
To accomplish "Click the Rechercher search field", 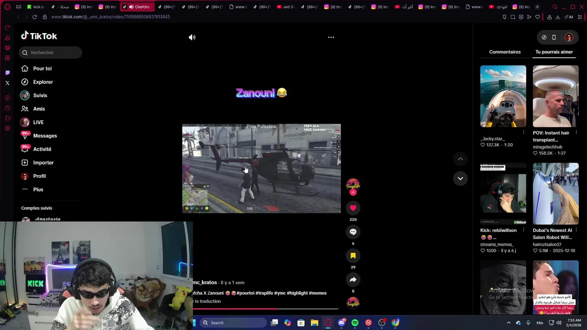I will pos(50,52).
